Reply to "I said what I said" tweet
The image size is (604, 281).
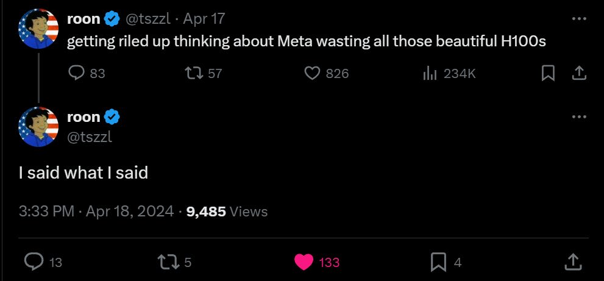[x=32, y=262]
